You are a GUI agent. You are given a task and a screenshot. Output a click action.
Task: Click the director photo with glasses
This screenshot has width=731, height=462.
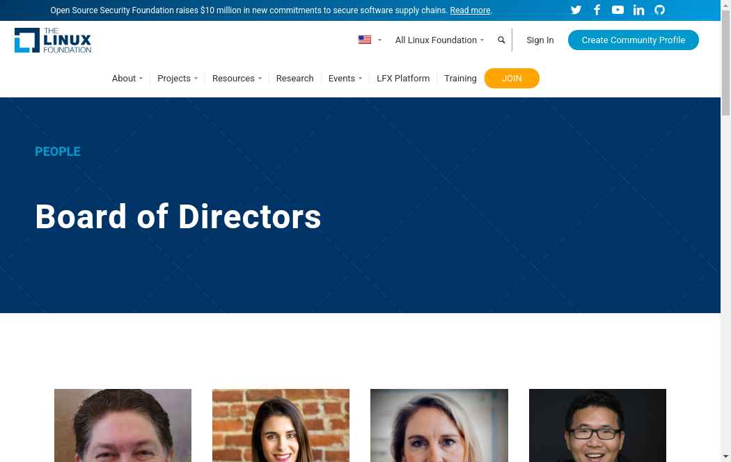click(597, 425)
